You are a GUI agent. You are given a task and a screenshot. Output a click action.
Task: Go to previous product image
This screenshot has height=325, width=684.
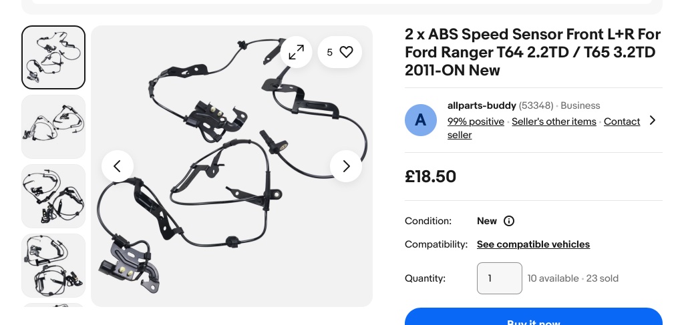(x=118, y=166)
